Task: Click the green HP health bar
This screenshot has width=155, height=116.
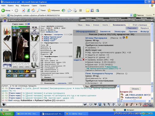Action: (21, 27)
